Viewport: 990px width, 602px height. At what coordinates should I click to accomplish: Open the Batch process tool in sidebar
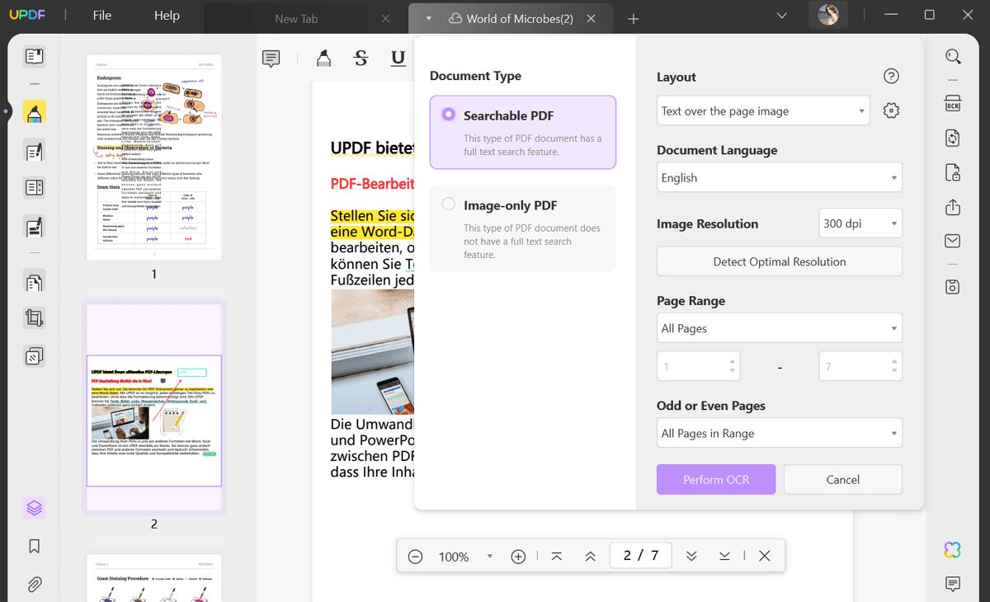(34, 356)
